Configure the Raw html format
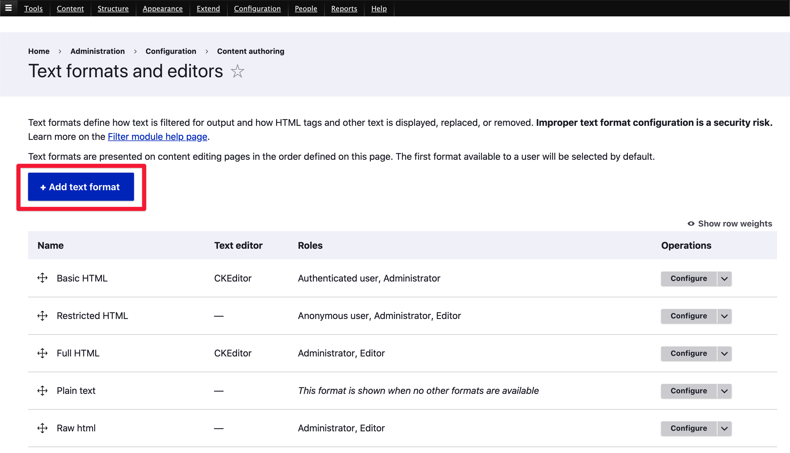The width and height of the screenshot is (790, 453). pos(688,428)
